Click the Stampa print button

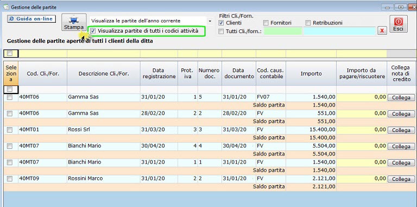pyautogui.click(x=74, y=22)
